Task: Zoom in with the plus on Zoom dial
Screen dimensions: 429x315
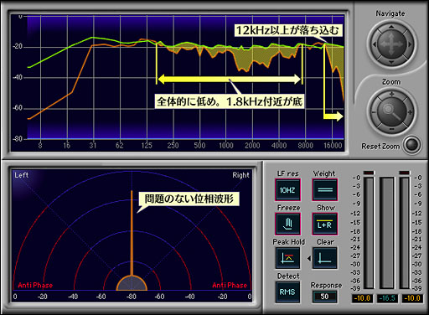Action: (392, 94)
